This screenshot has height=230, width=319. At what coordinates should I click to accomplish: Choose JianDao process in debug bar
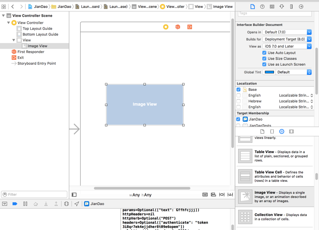coord(94,204)
